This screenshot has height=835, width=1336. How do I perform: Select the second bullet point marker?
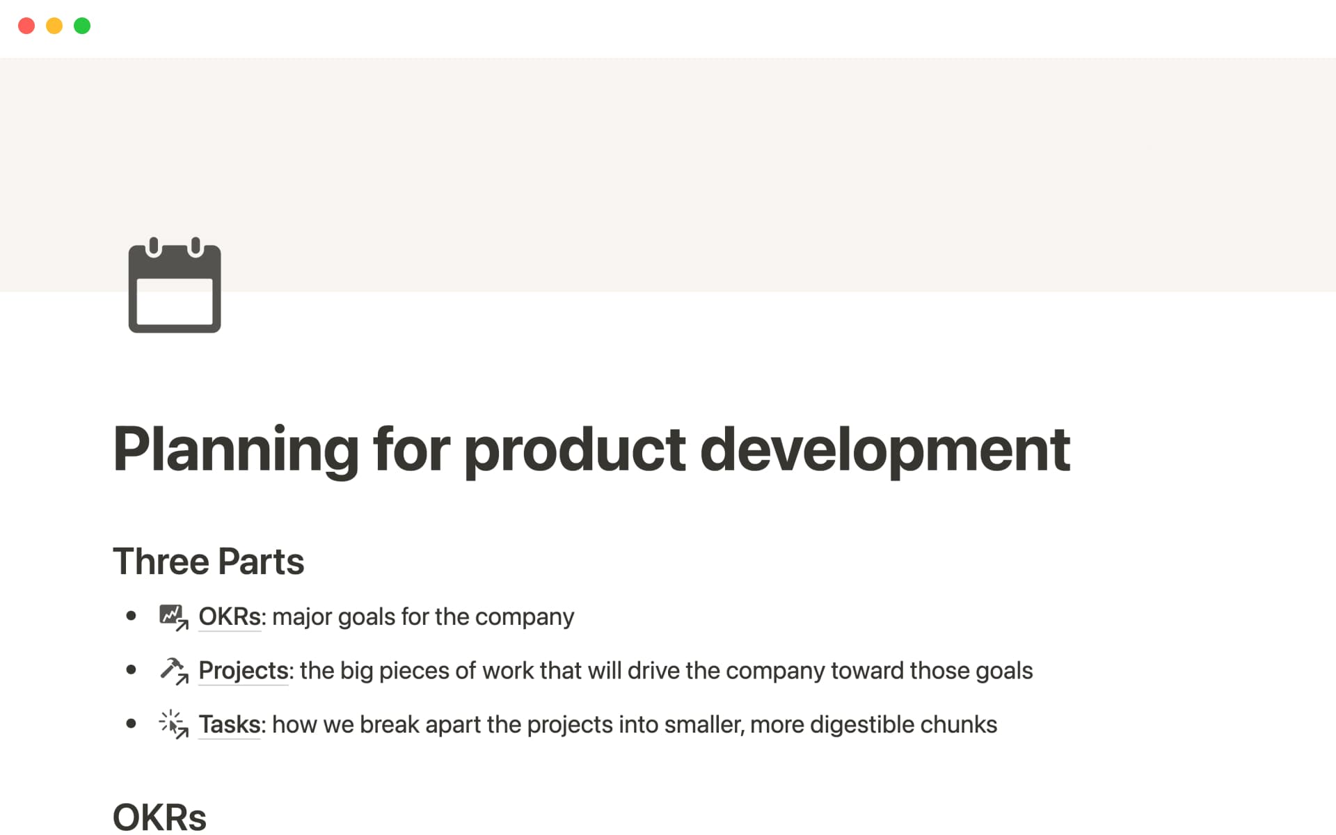[132, 670]
